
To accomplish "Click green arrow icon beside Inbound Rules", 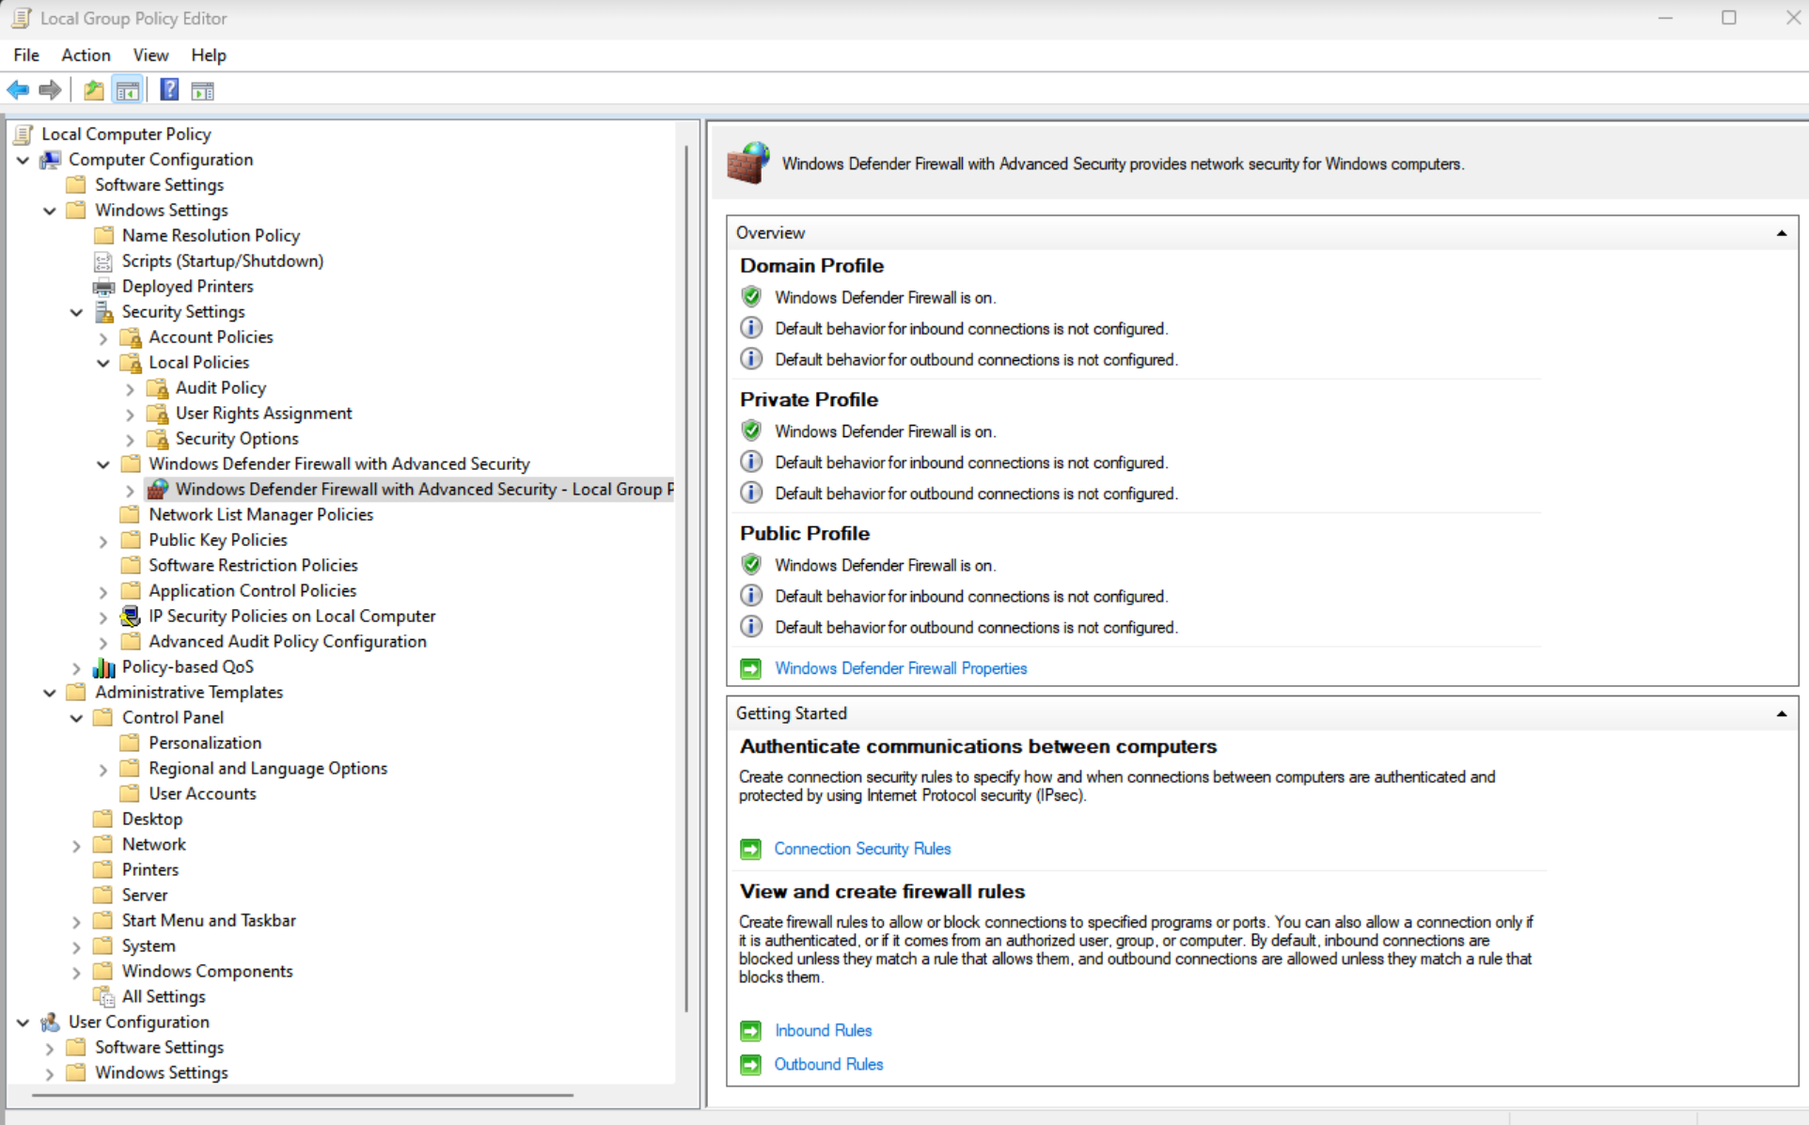I will [750, 1031].
